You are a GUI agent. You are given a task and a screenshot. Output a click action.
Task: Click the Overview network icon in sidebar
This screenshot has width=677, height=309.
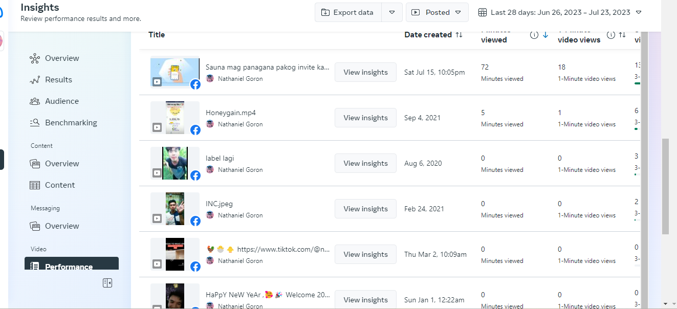[35, 58]
